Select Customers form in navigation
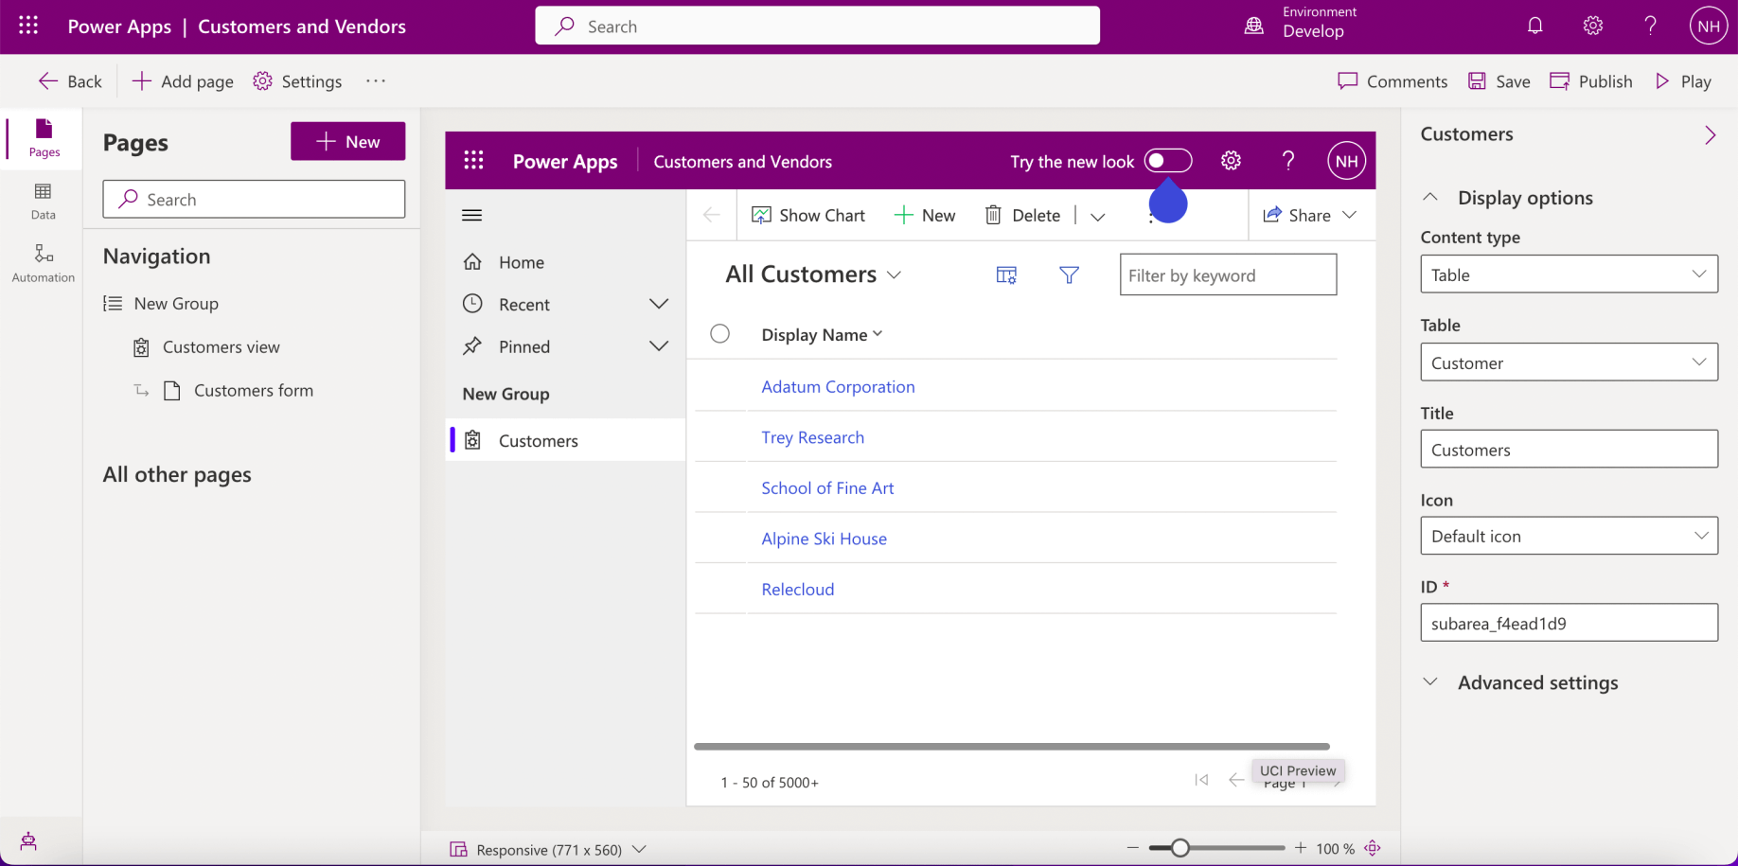The width and height of the screenshot is (1738, 866). (253, 391)
